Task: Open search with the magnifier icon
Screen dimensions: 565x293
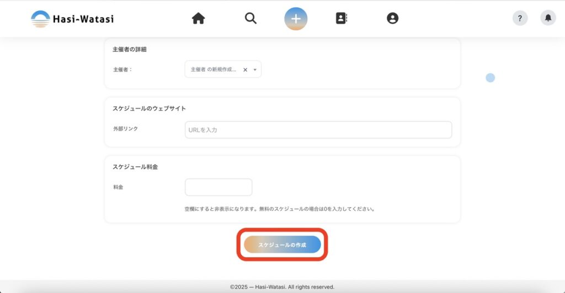Action: point(250,19)
